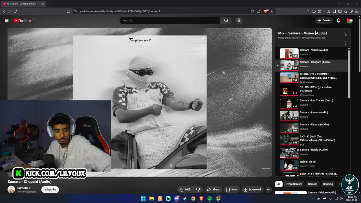This screenshot has height=203, width=361.
Task: Open Brave browser from the taskbar
Action: pyautogui.click(x=201, y=198)
